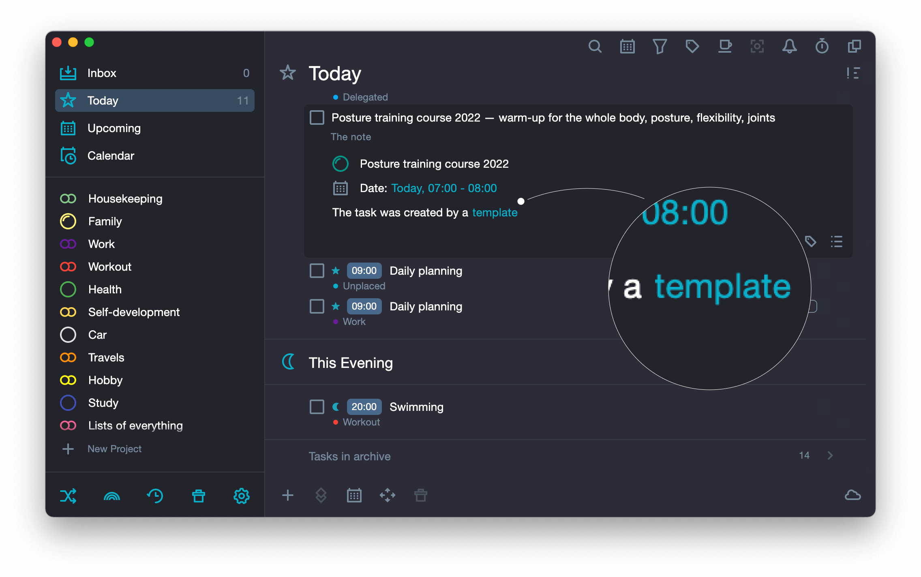The width and height of the screenshot is (921, 577).
Task: Open the history clock icon
Action: pyautogui.click(x=155, y=496)
